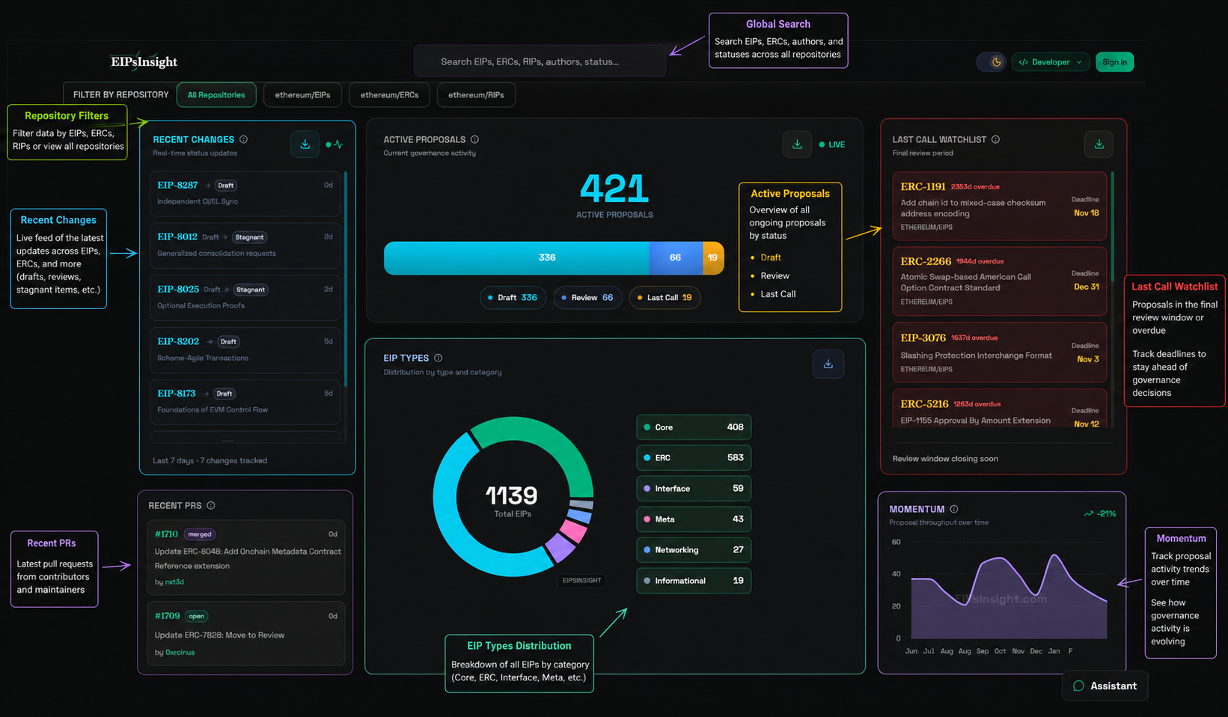Select the ethereum/EIPs repository tab
This screenshot has width=1228, height=717.
(302, 95)
